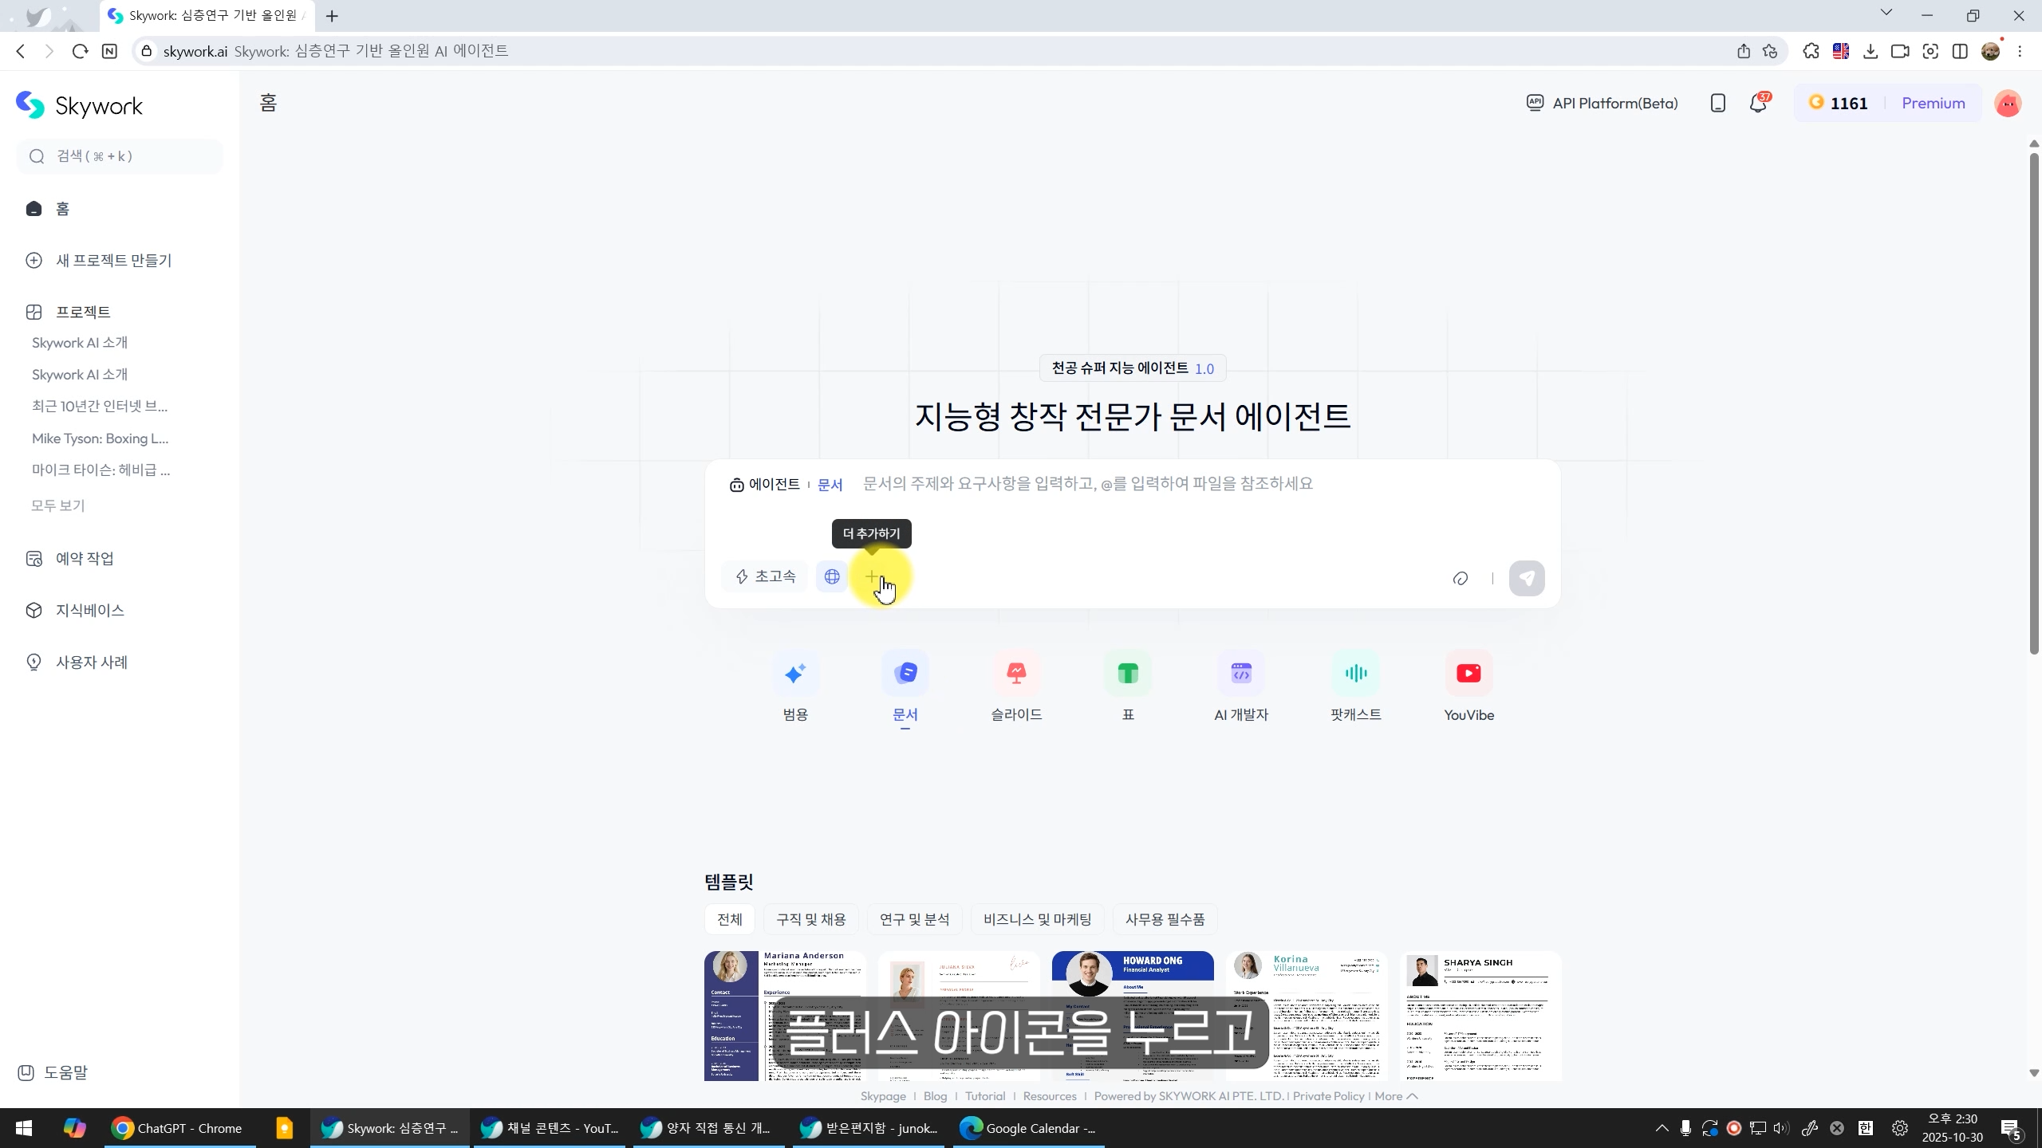The image size is (2042, 1148).
Task: Switch to the 전체 template tab
Action: tap(730, 919)
